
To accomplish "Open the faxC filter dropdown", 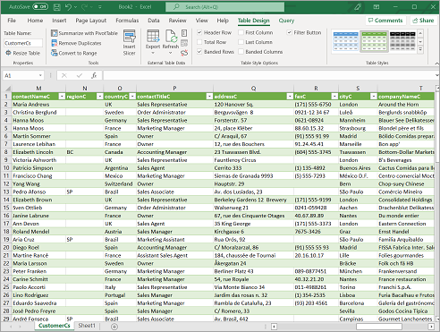I will pos(334,97).
